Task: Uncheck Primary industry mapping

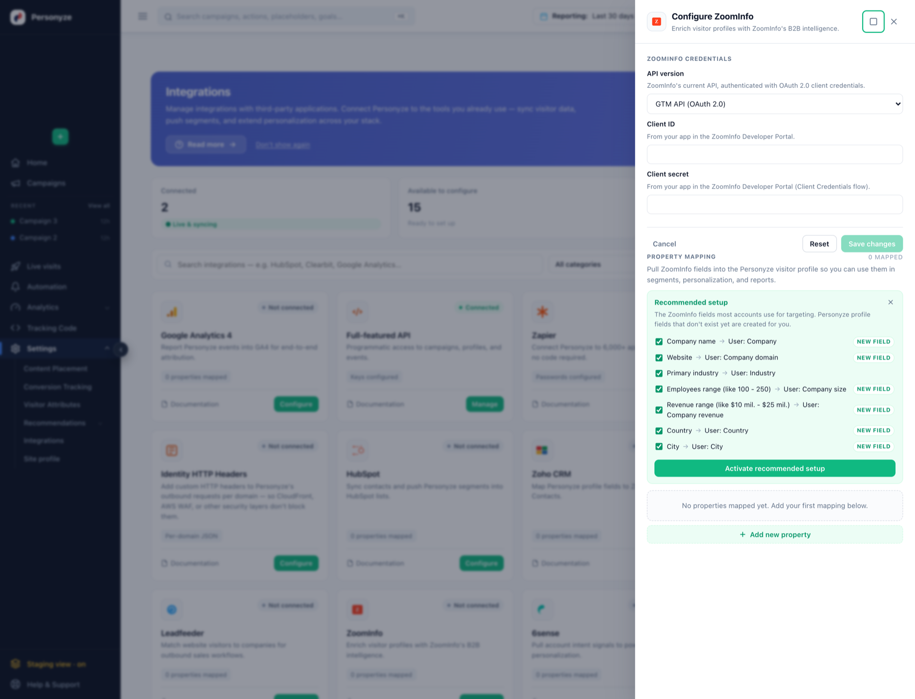Action: (x=659, y=373)
